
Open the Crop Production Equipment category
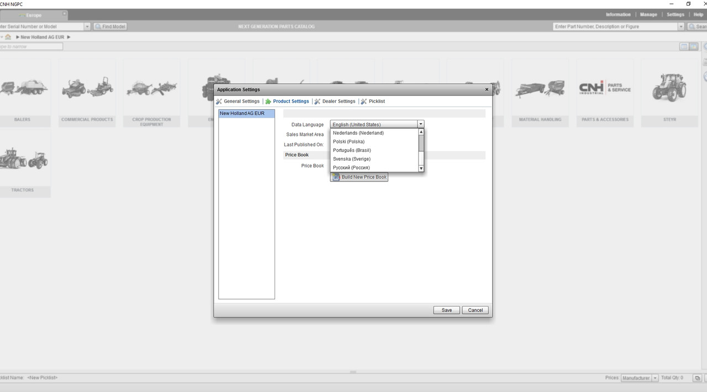click(151, 93)
